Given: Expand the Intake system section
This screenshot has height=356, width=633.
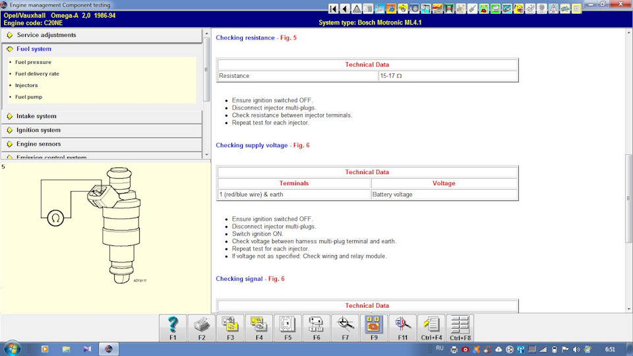Looking at the screenshot, I should tap(102, 116).
